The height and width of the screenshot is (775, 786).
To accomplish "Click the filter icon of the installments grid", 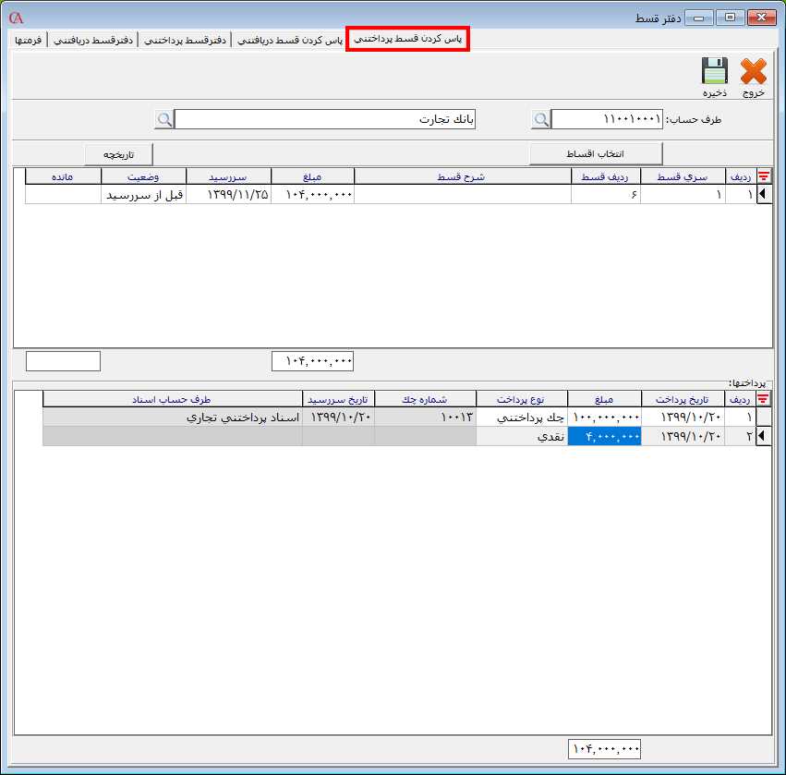I will [x=764, y=176].
